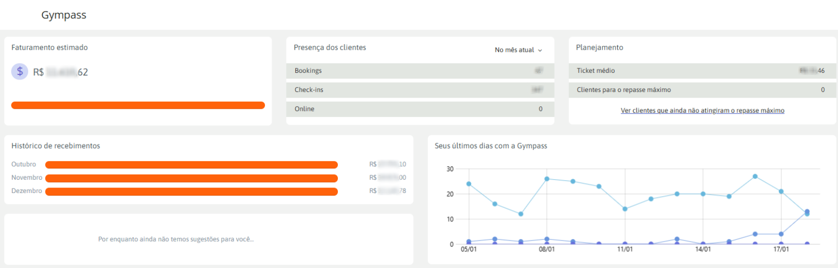Click the Dezembro receipts bar
This screenshot has height=268, width=838.
tap(192, 192)
